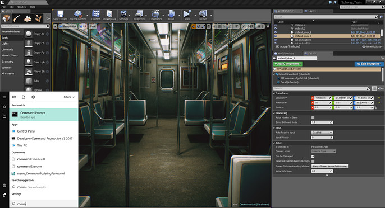Open the Marketplace toolbar button
This screenshot has width=385, height=208.
point(109,15)
